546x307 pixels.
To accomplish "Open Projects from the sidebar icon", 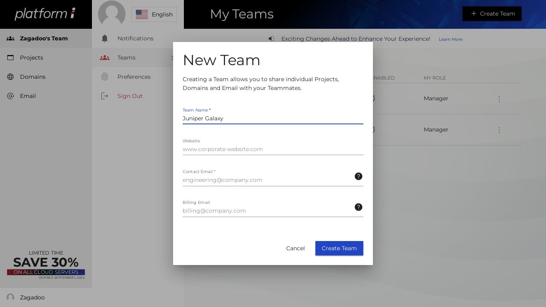I will coord(11,58).
